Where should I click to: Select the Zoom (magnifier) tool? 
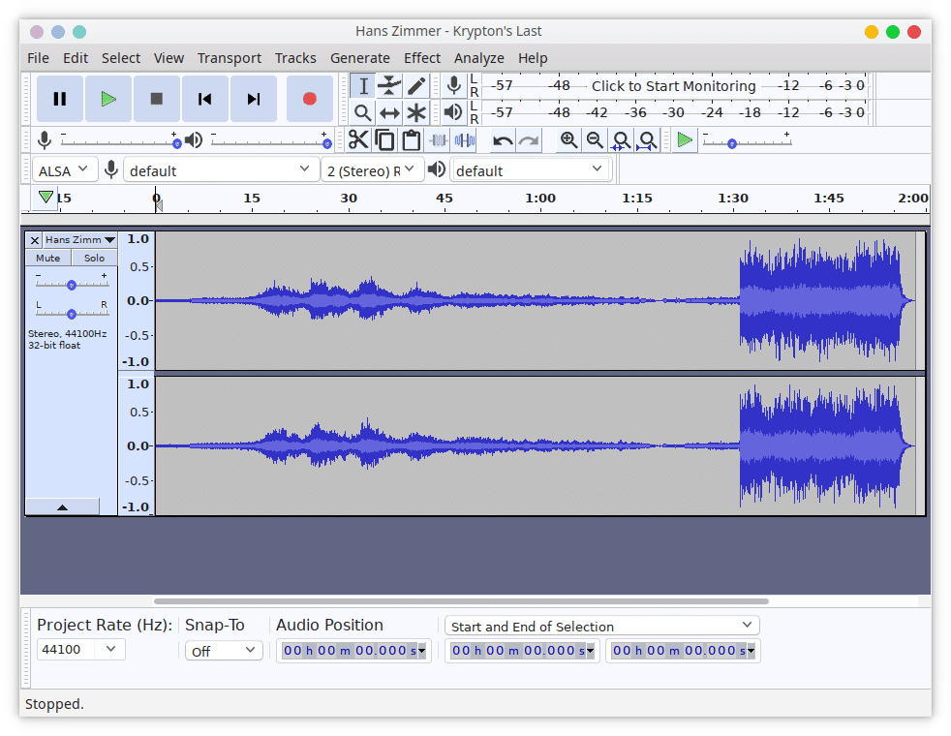(x=363, y=112)
